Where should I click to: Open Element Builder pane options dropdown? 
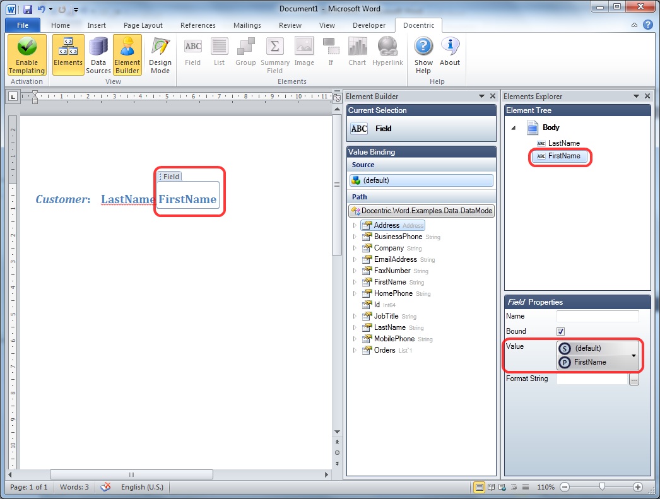click(481, 97)
